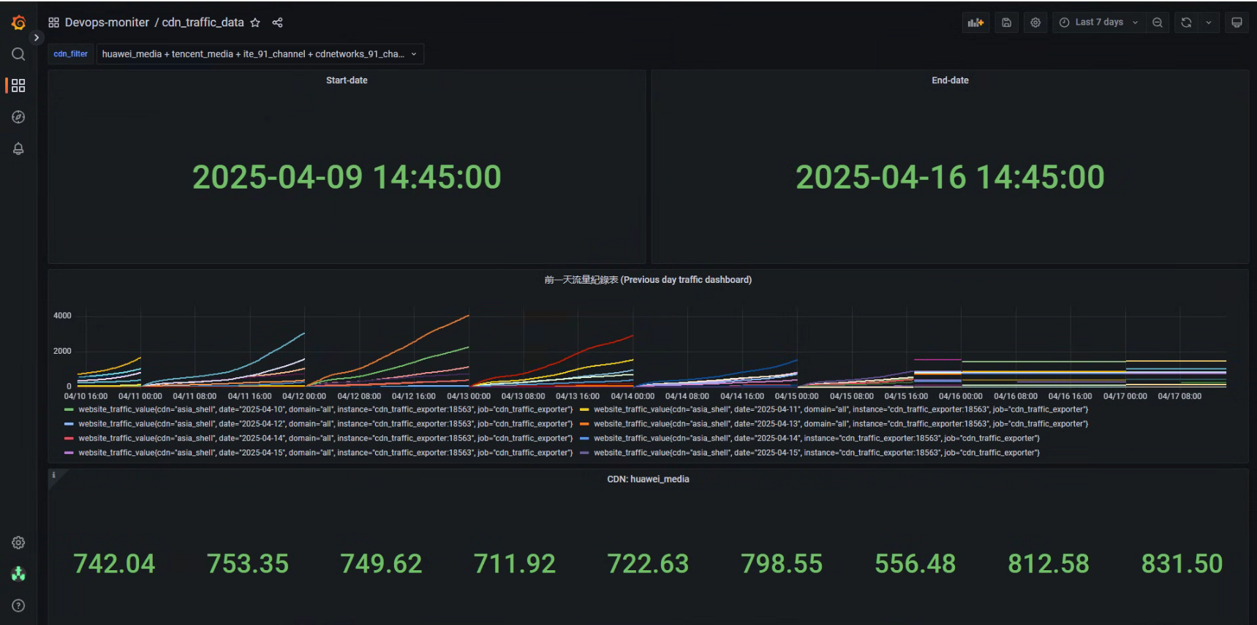Expand the refresh interval dropdown
This screenshot has width=1257, height=625.
tap(1209, 23)
